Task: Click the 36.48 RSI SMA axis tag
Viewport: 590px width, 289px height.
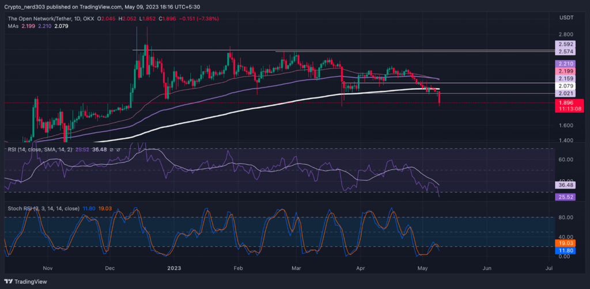Action: pos(562,185)
